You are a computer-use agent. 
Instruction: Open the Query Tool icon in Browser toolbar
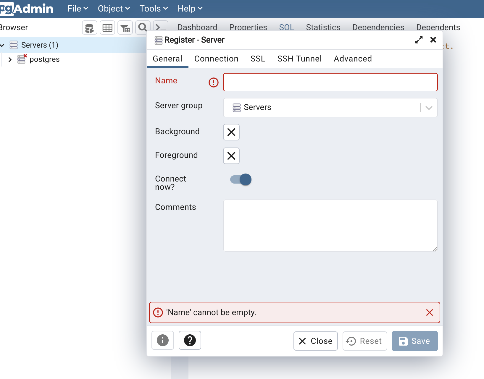(89, 28)
